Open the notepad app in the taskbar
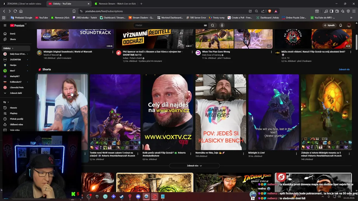The width and height of the screenshot is (358, 201). tap(162, 197)
